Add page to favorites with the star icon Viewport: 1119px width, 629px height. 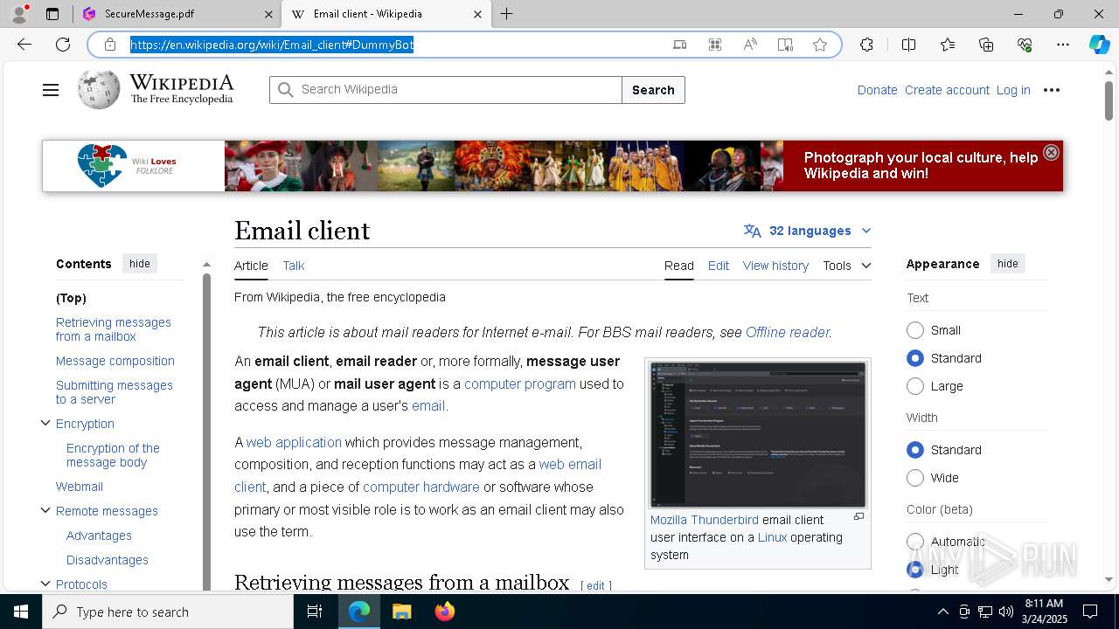click(x=820, y=45)
